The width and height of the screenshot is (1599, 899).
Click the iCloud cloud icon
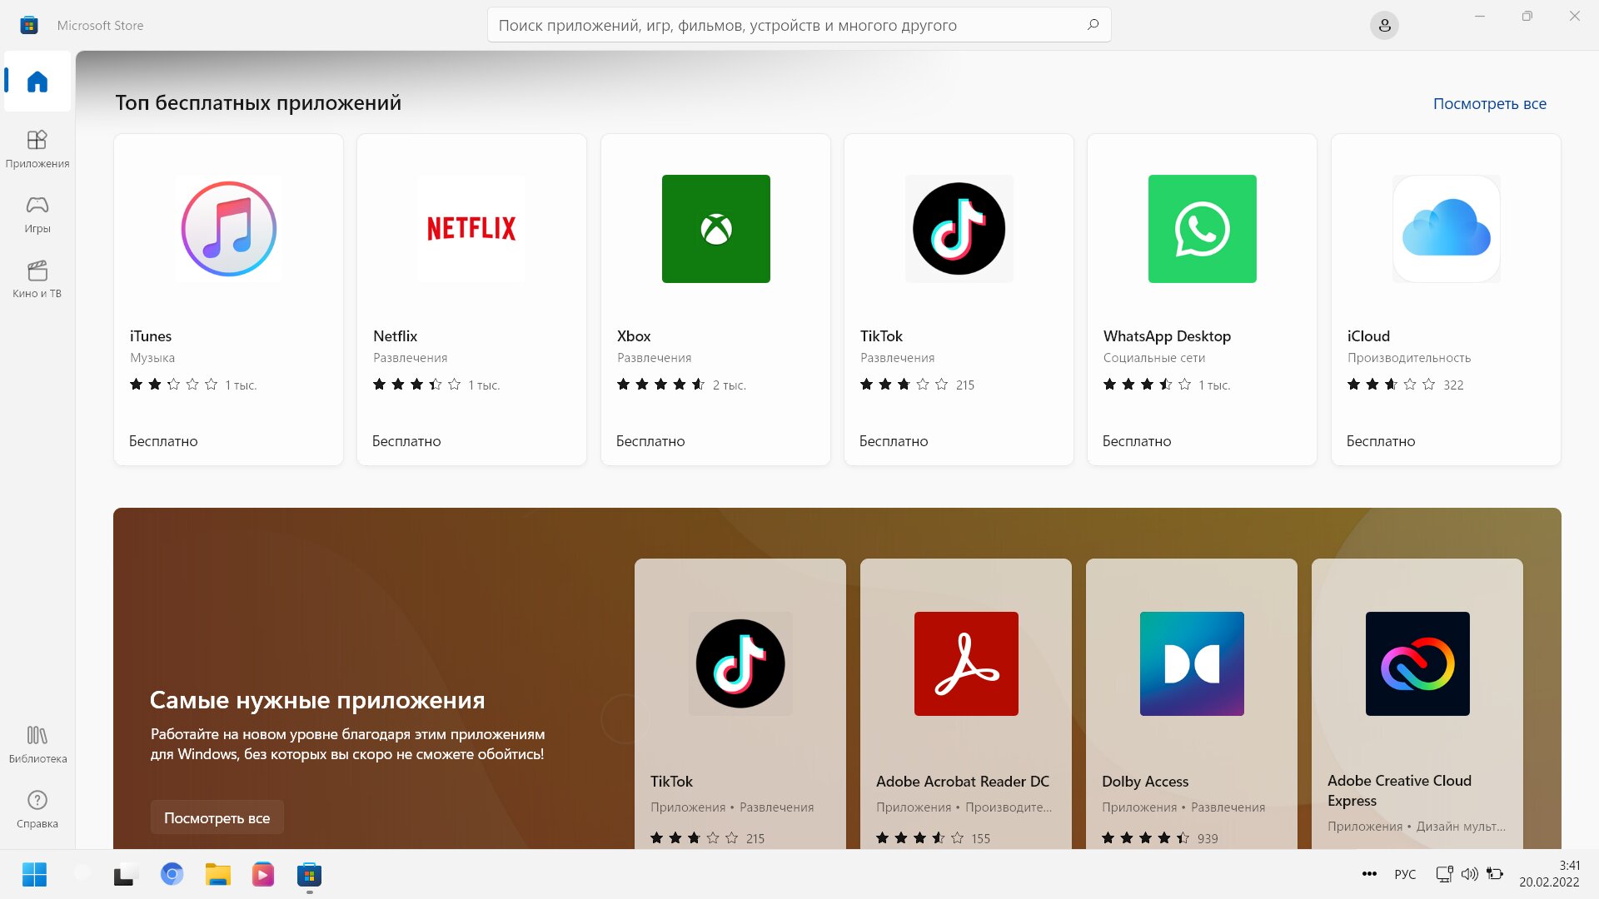click(x=1447, y=229)
